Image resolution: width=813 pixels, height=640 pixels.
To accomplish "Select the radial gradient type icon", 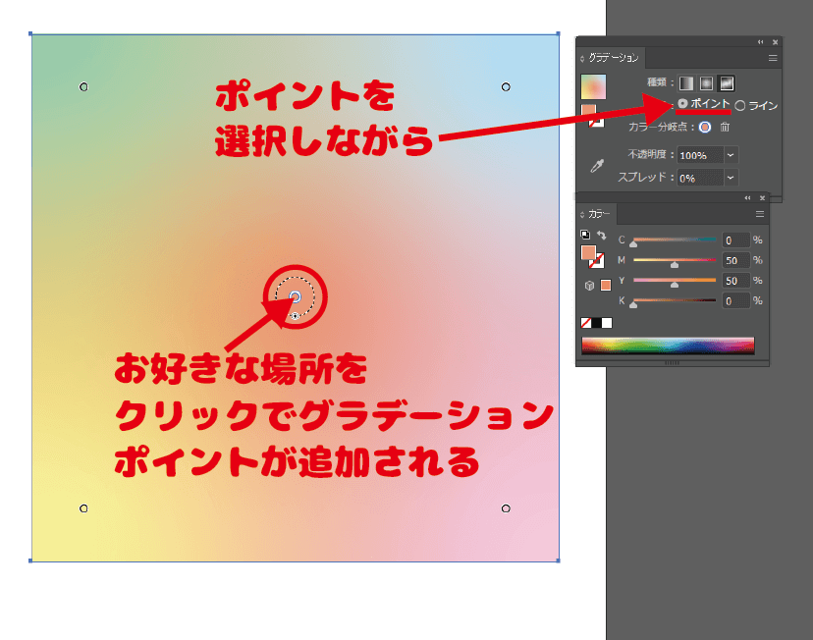I will (x=706, y=83).
